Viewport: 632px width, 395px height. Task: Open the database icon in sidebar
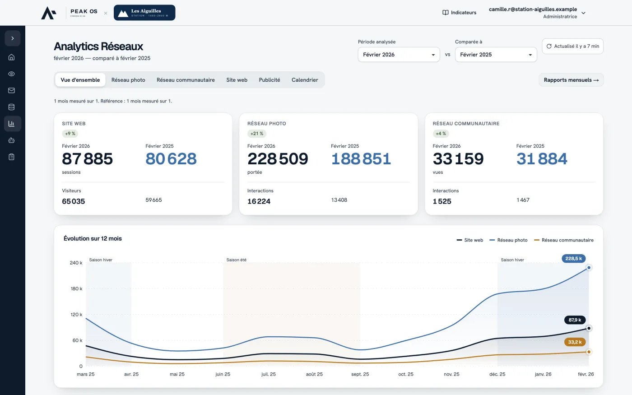coord(12,107)
